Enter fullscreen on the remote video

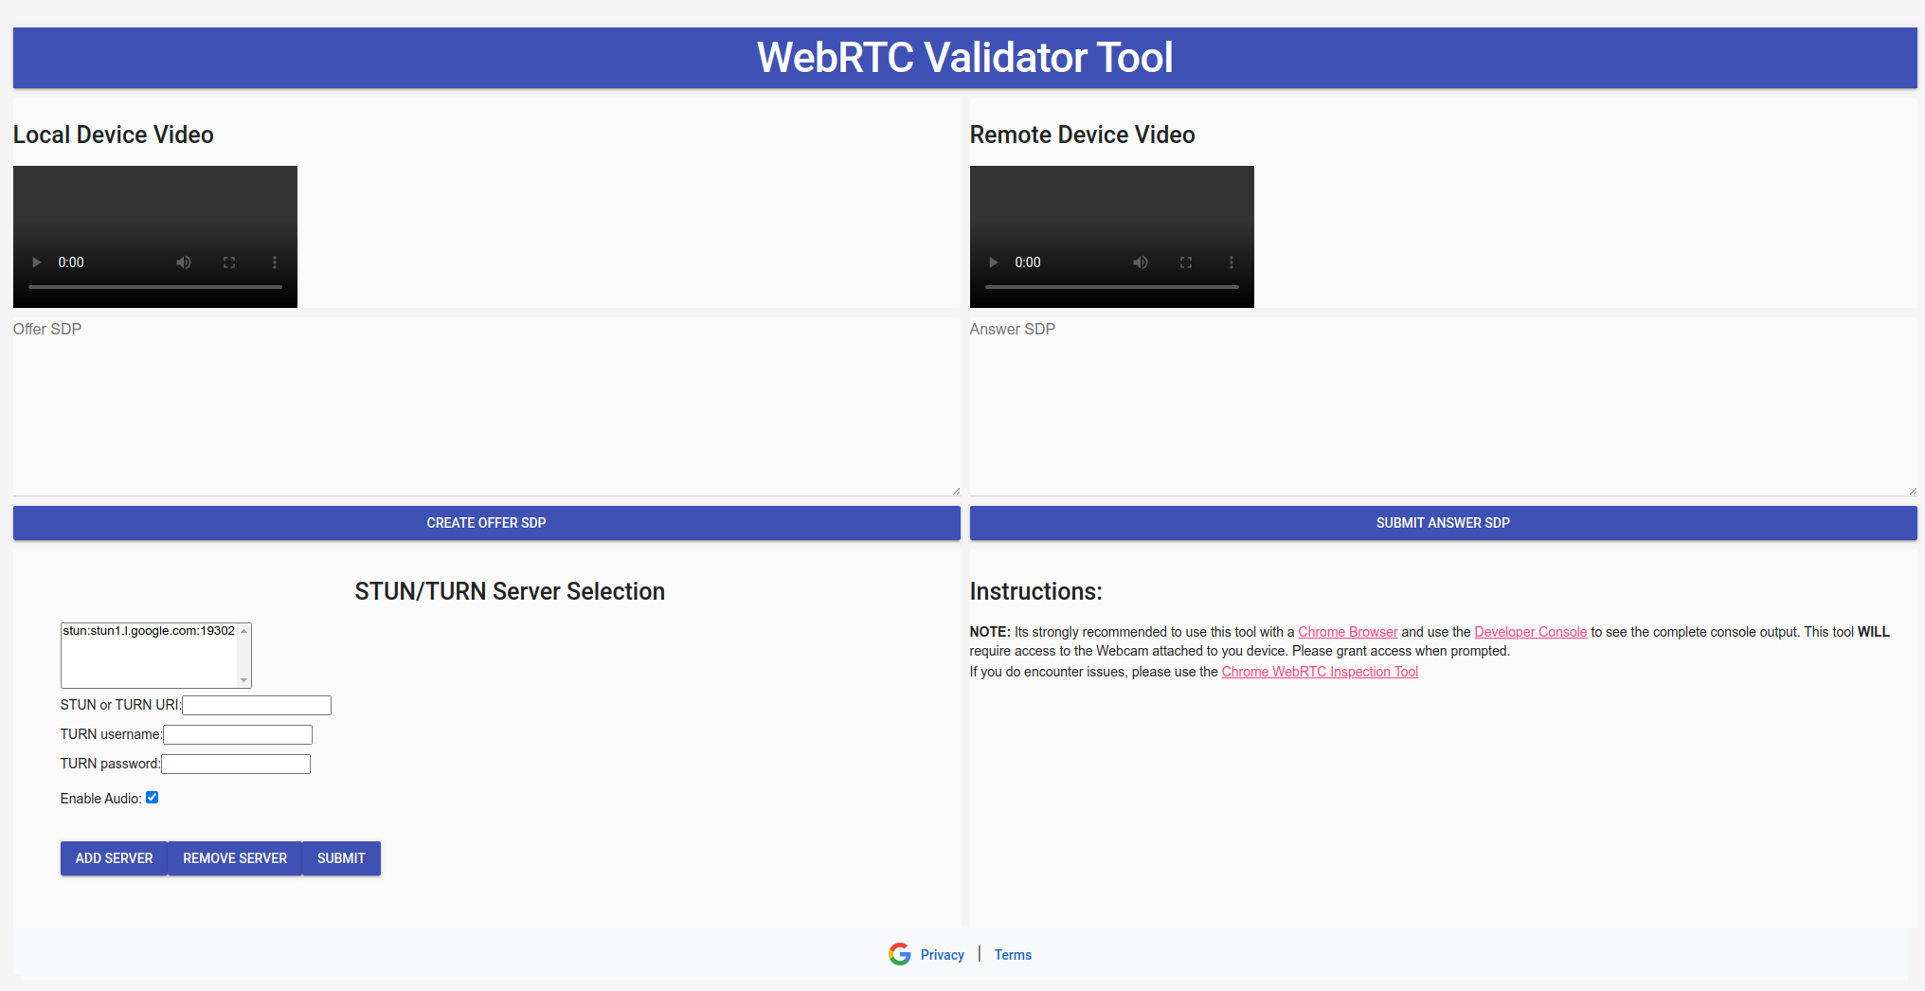pyautogui.click(x=1186, y=262)
